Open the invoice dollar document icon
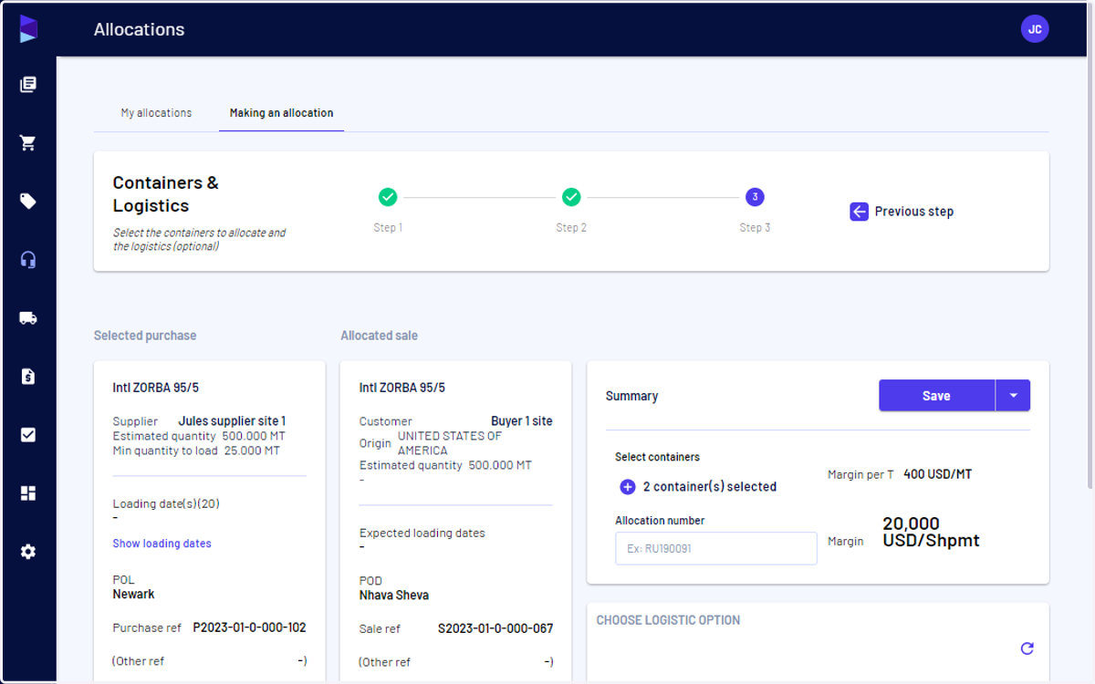1095x684 pixels. [x=28, y=377]
